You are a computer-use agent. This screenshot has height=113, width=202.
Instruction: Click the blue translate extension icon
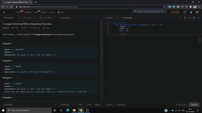169,7
